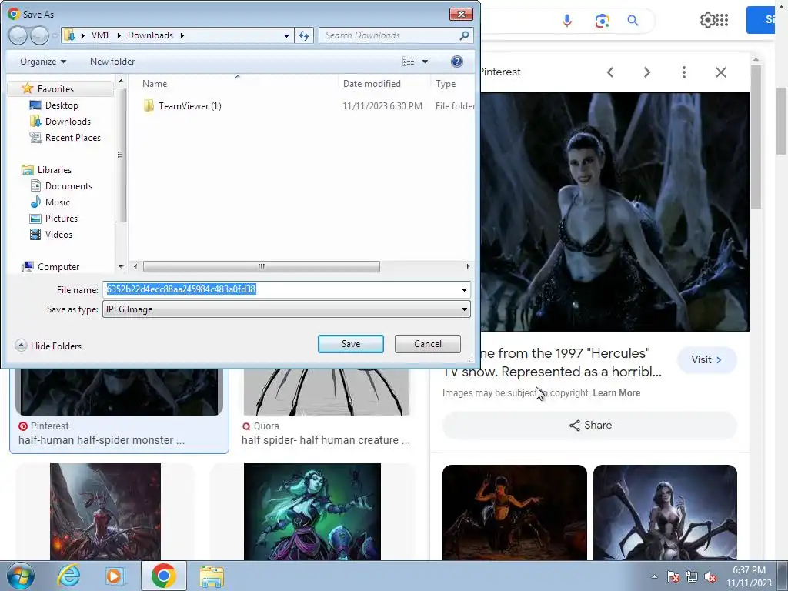Click the Visit button in preview panel

click(x=706, y=360)
